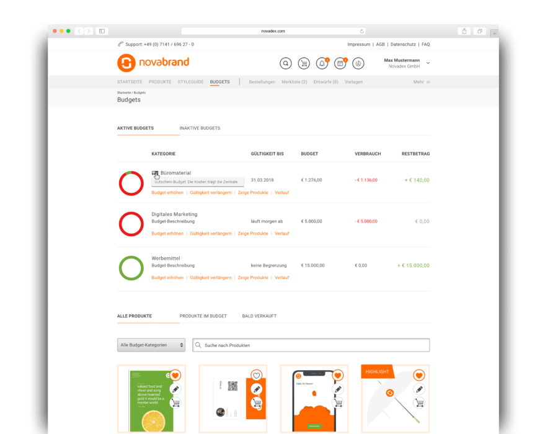
Task: Add phone mockup product to cart
Action: [337, 402]
